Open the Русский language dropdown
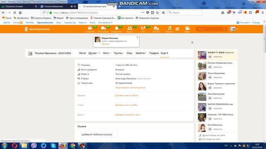Image resolution: width=266 pixels, height=149 pixels. [243, 22]
